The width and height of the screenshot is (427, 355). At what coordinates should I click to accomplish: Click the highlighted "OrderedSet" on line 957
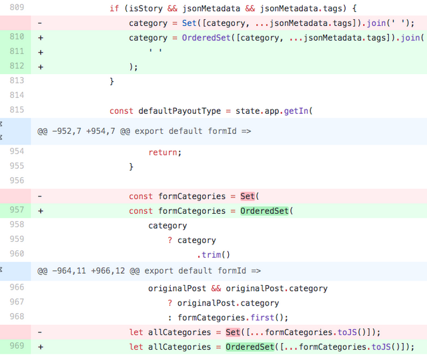point(264,211)
